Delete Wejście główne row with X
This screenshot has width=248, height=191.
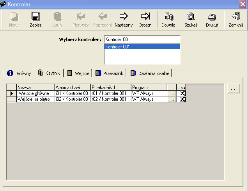[x=182, y=93]
